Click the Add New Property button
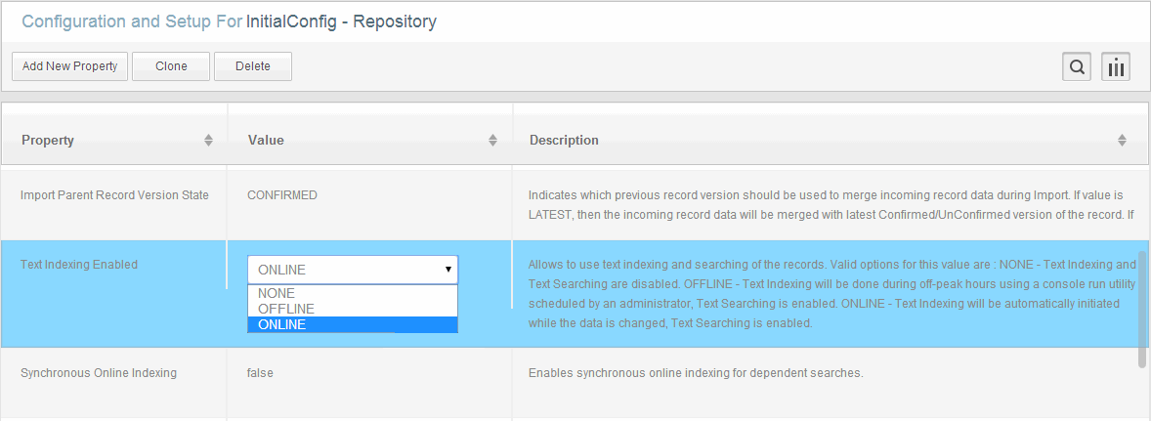1151x421 pixels. click(x=69, y=66)
